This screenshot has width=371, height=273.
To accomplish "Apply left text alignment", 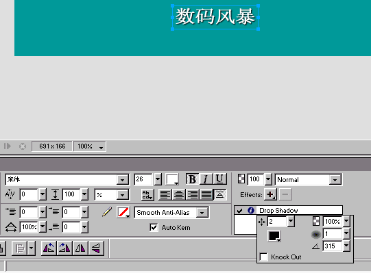I will tap(165, 195).
